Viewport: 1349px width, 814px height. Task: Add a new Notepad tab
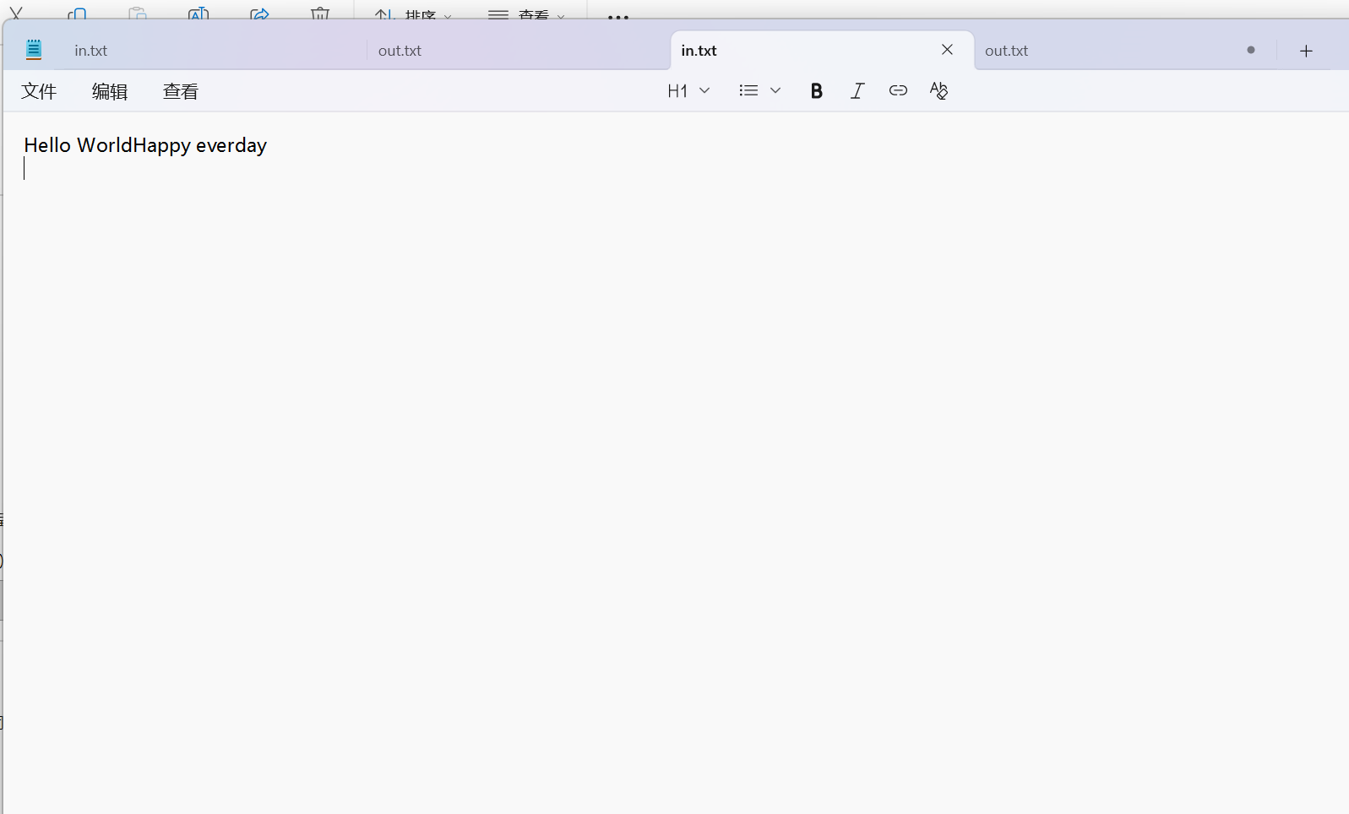pos(1306,51)
